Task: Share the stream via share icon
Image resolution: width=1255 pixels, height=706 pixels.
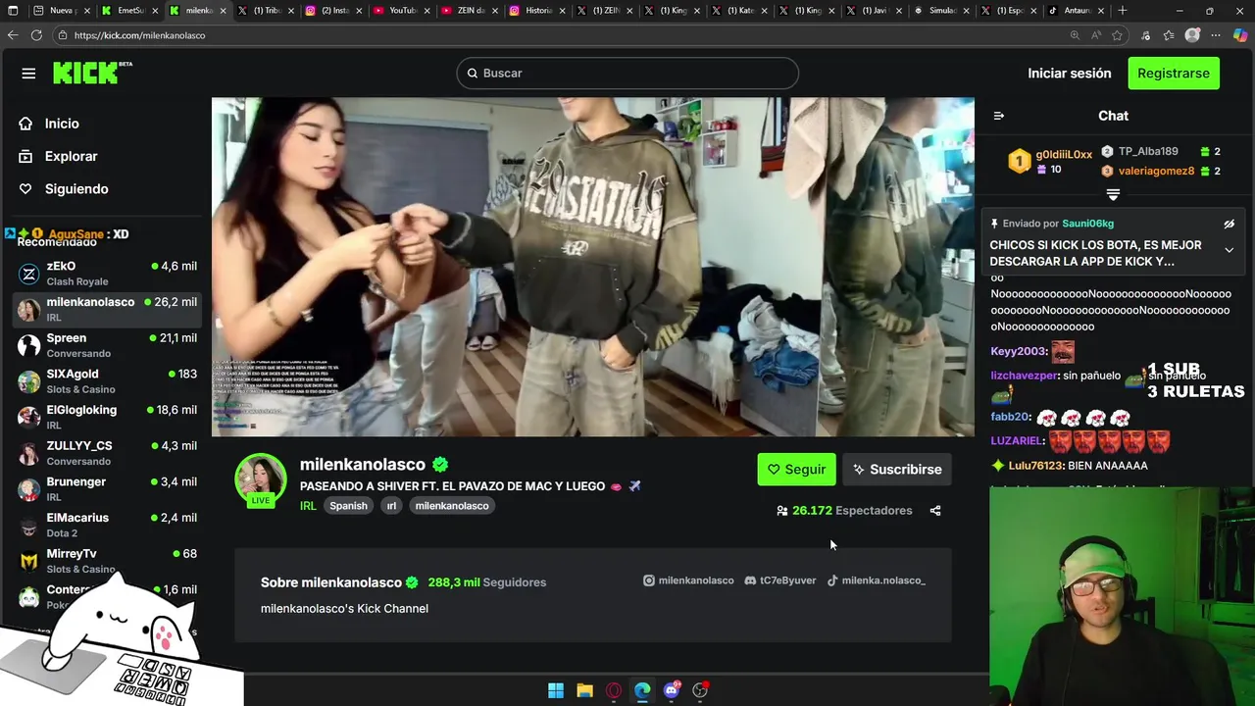Action: 935,511
